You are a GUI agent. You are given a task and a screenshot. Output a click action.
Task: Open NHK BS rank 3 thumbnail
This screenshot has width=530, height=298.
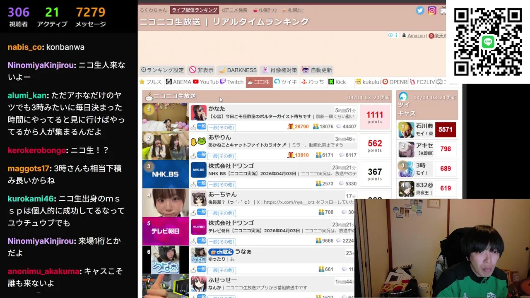(x=165, y=174)
